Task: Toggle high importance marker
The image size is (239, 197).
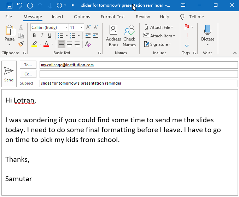Action: (x=187, y=36)
